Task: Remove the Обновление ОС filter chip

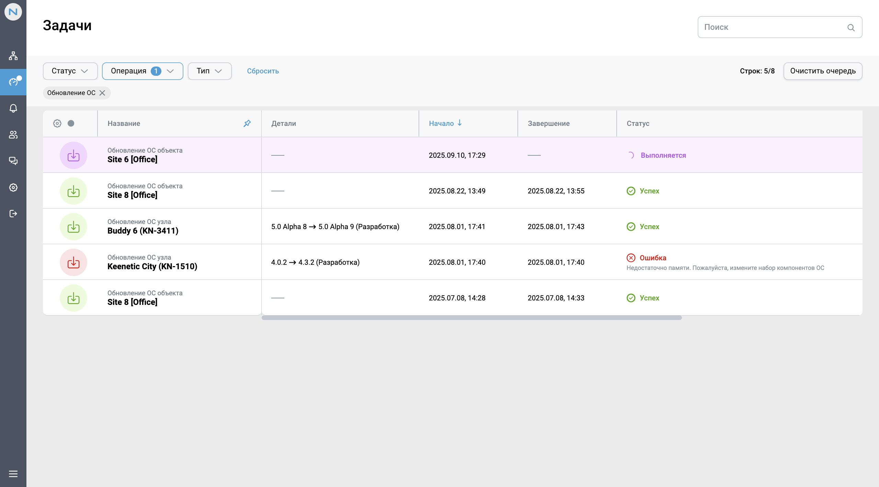Action: 102,93
